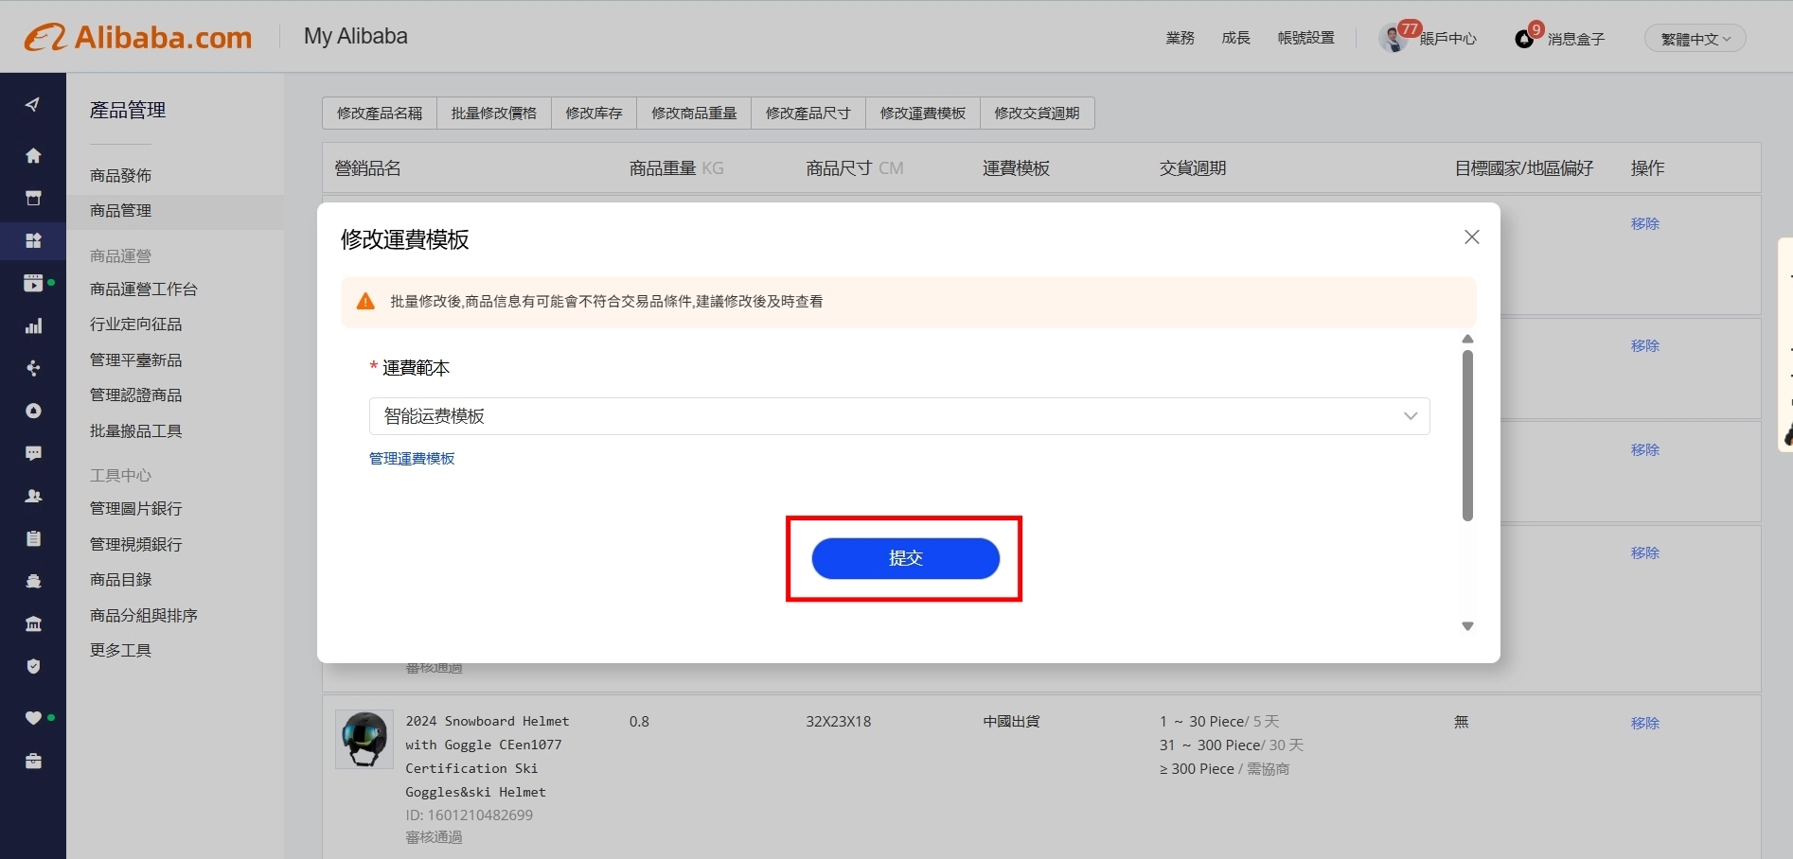
Task: Click the Snowboard Helmet product thumbnail
Action: coord(364,740)
